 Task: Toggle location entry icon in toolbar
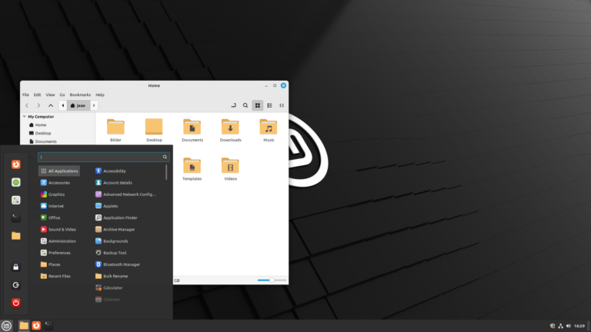233,105
